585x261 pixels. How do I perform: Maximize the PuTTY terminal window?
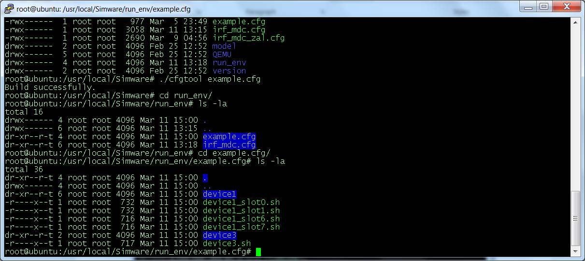(x=544, y=6)
